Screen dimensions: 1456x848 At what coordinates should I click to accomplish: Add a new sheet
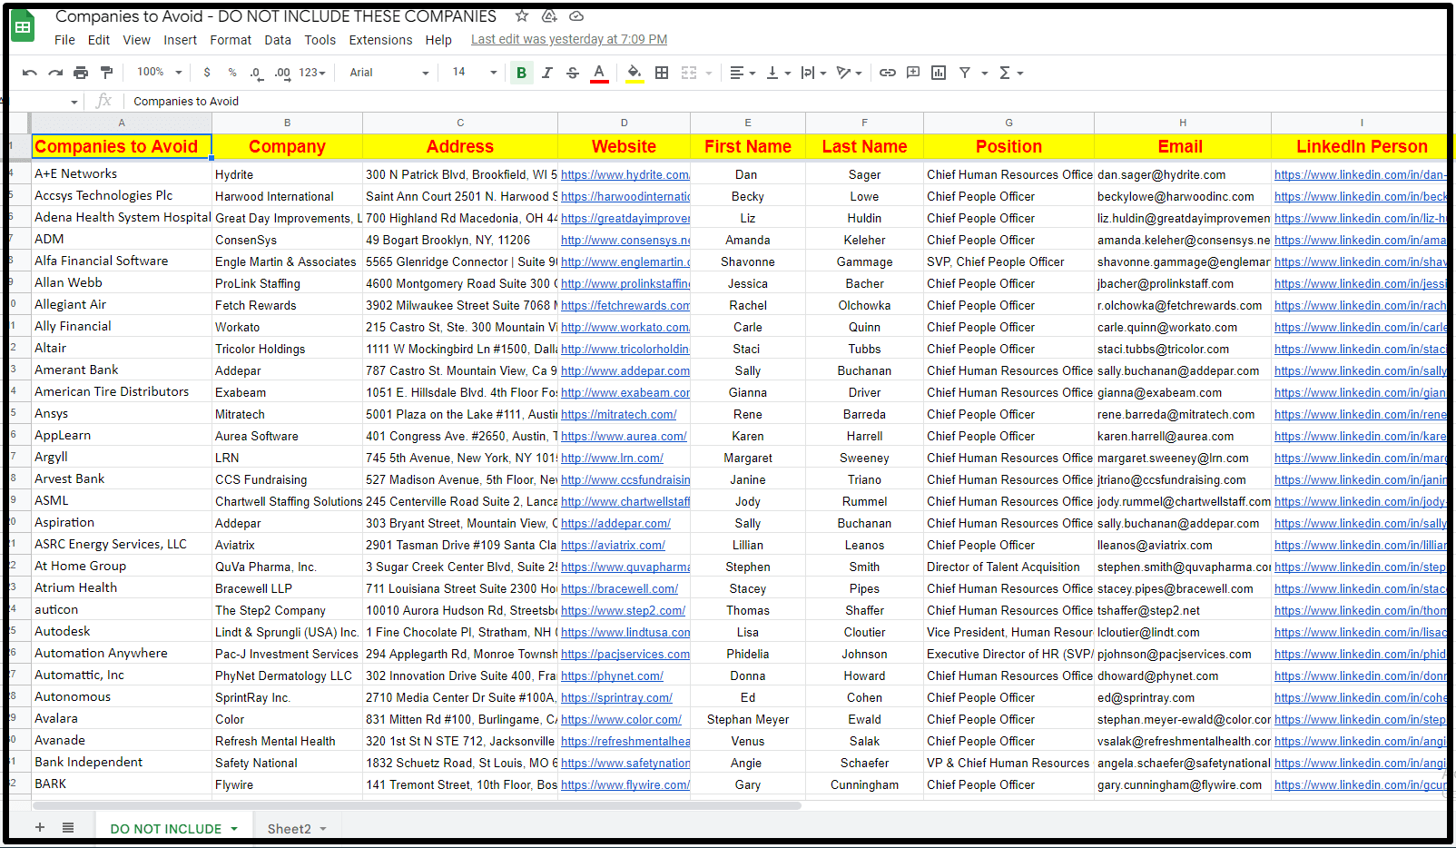[x=40, y=827]
